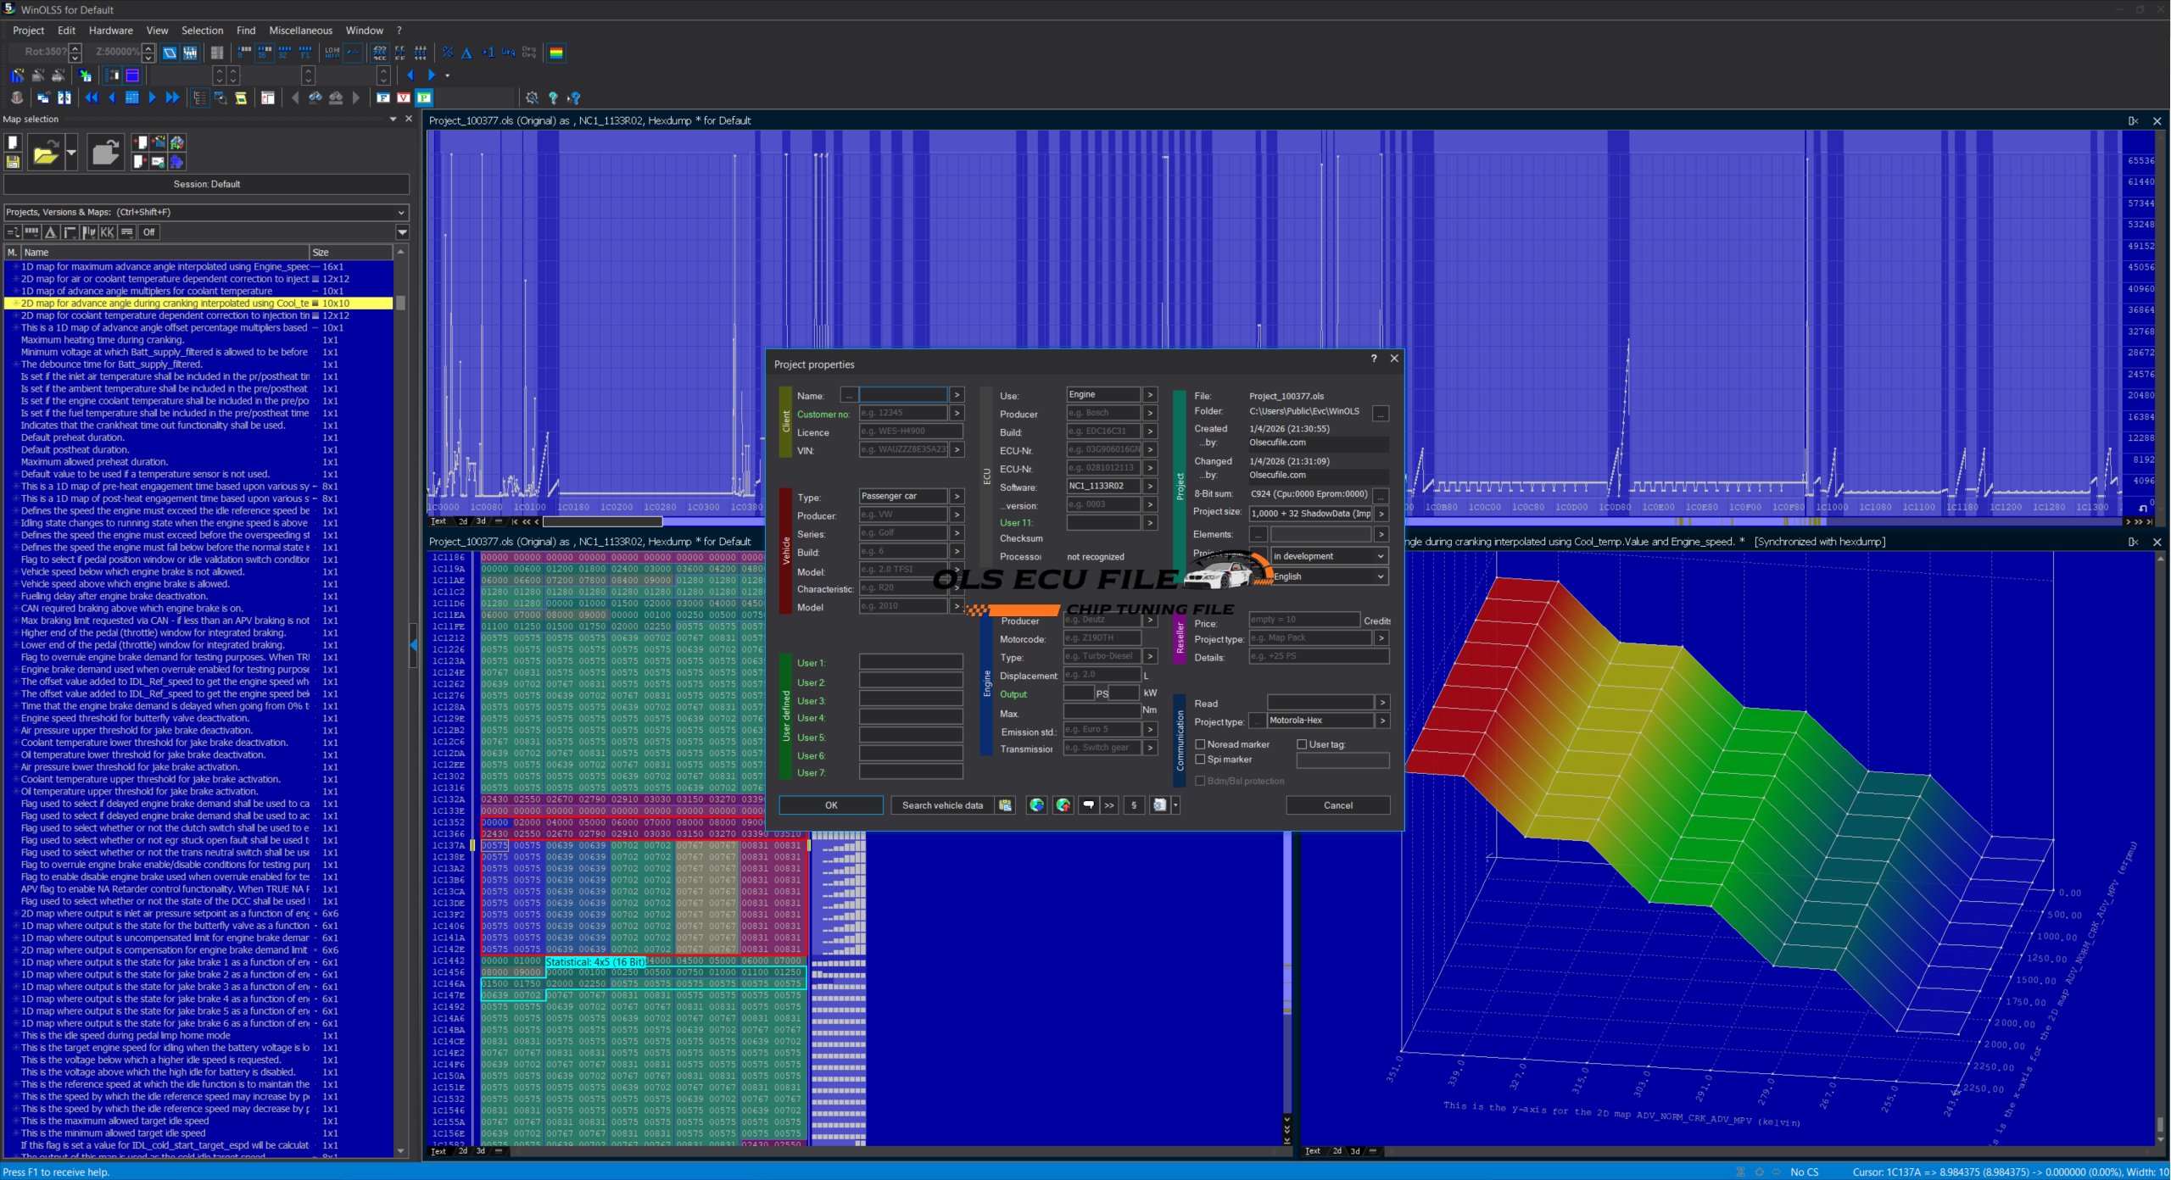The width and height of the screenshot is (2171, 1180).
Task: Click the Search vehicle data button
Action: pyautogui.click(x=942, y=805)
